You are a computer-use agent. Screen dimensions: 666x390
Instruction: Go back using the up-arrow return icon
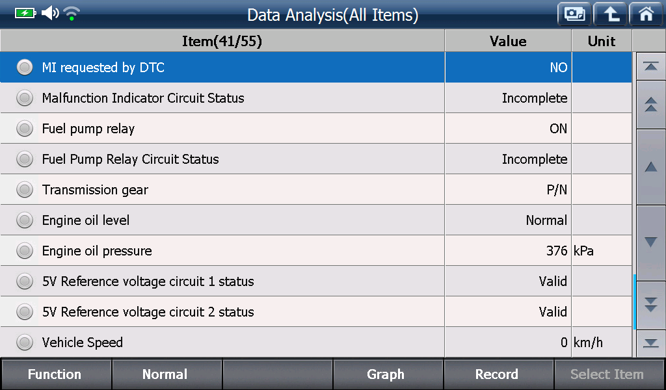610,14
